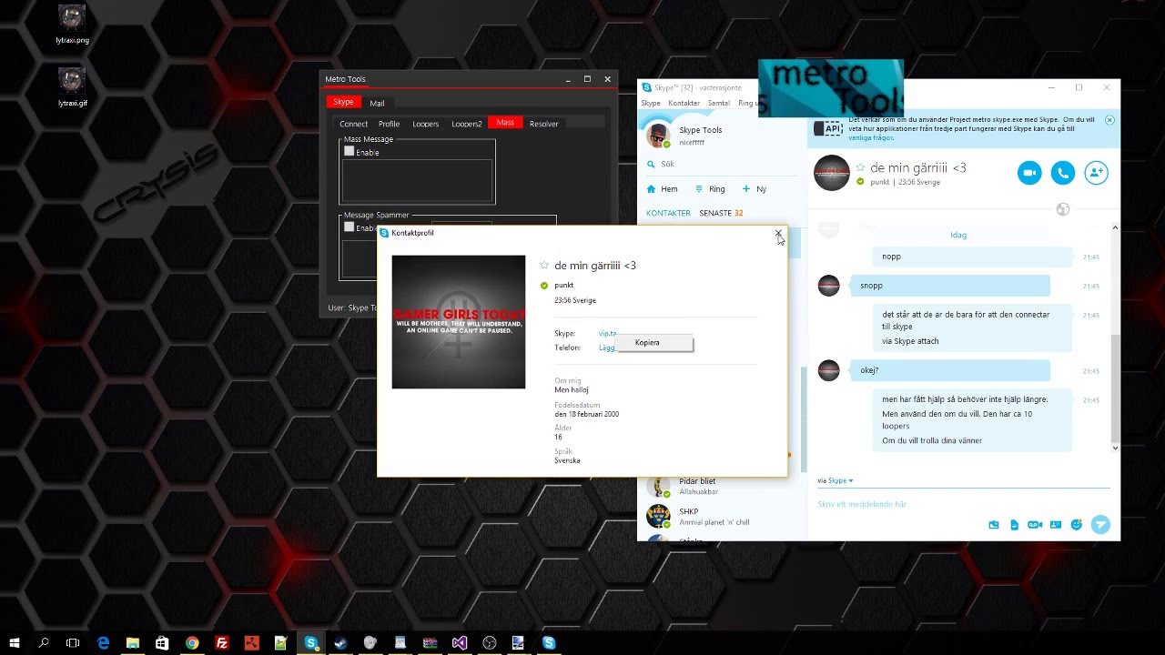
Task: Dismiss the API notification banner
Action: (x=1109, y=120)
